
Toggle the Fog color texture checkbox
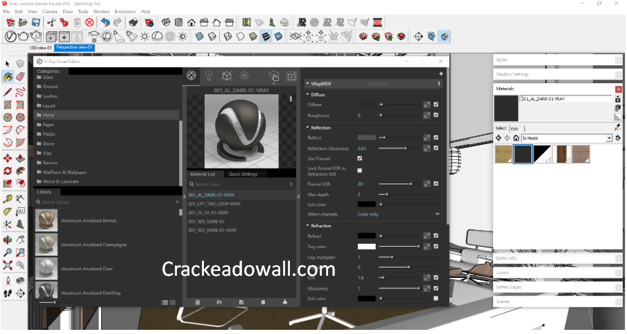(436, 247)
